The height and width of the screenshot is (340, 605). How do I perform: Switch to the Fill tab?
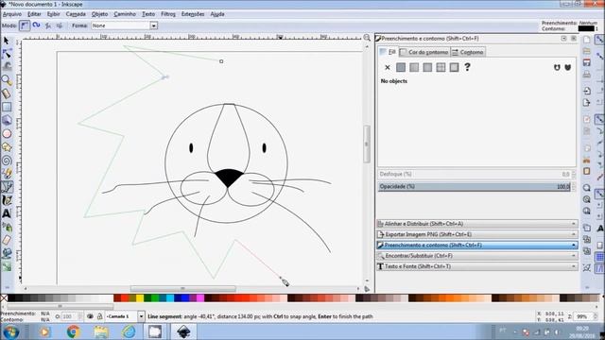tap(388, 52)
